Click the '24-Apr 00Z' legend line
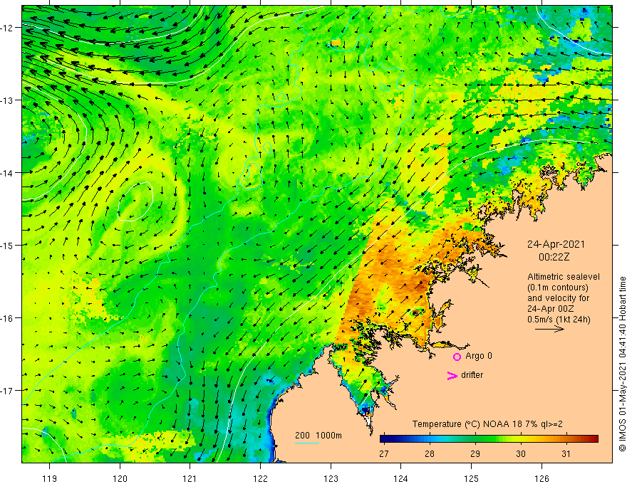627x484 pixels. [551, 309]
